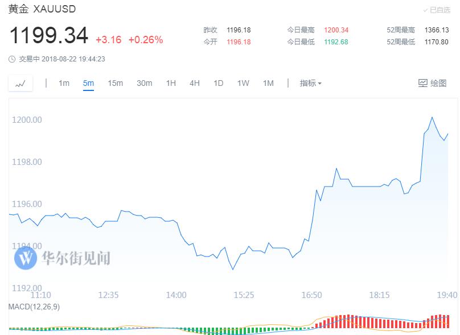
Task: Click the 黄金 XAUUSD title
Action: (42, 9)
